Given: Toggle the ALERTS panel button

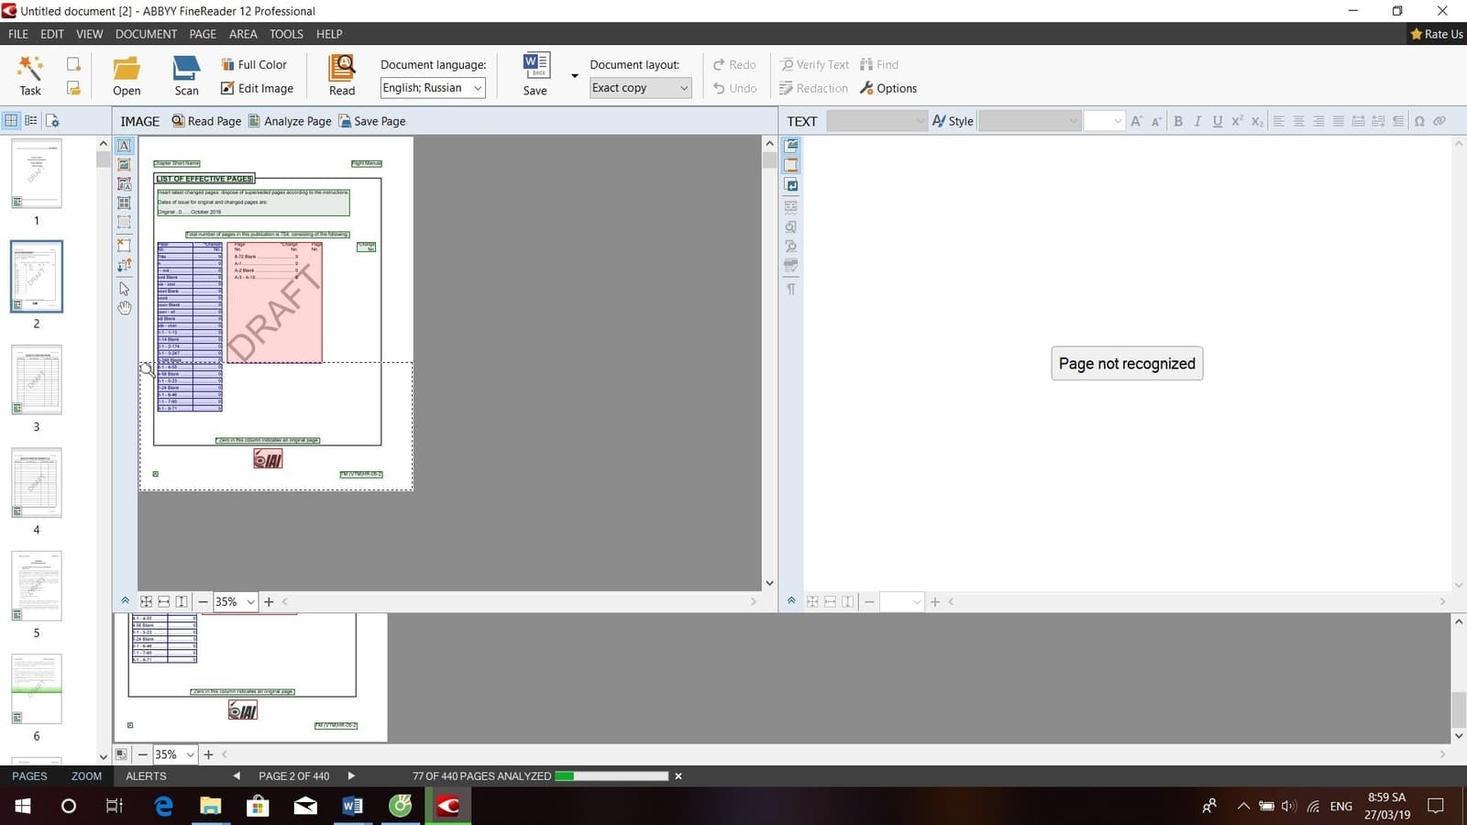Looking at the screenshot, I should pos(146,776).
